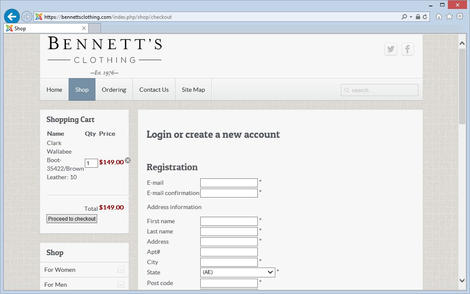This screenshot has width=470, height=294.
Task: Click the First name field
Action: tap(229, 221)
